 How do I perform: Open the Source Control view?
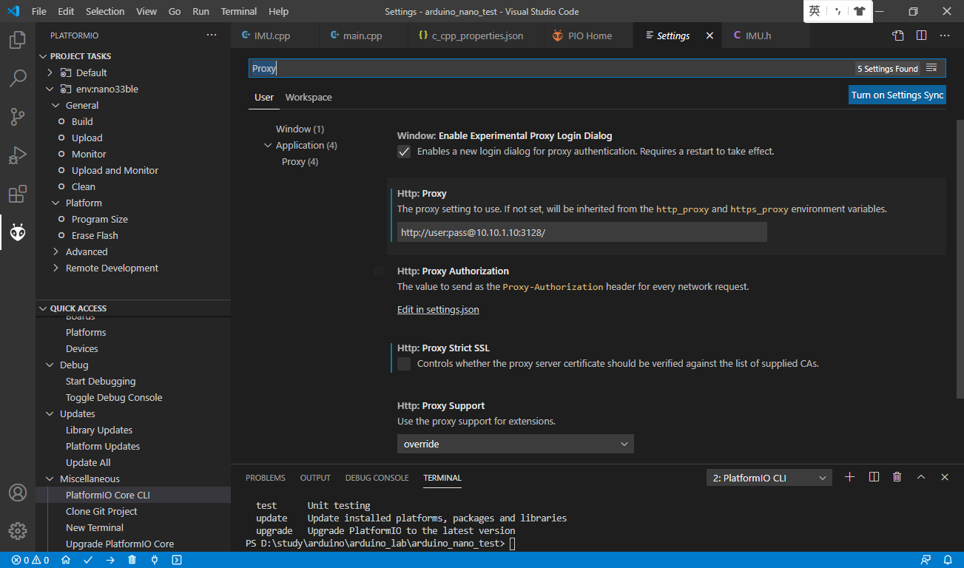pyautogui.click(x=18, y=117)
